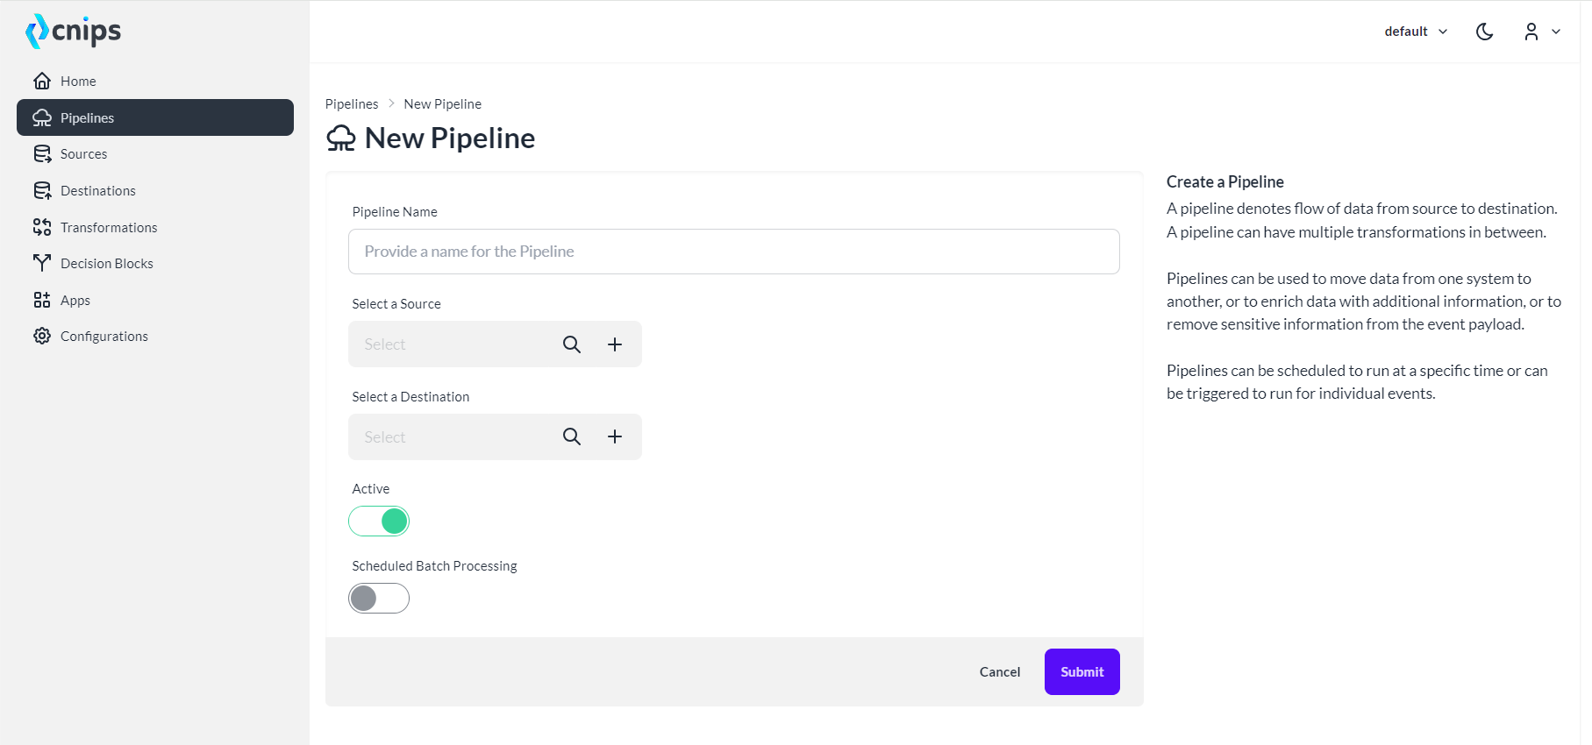Click the New Pipeline page title

pos(450,138)
